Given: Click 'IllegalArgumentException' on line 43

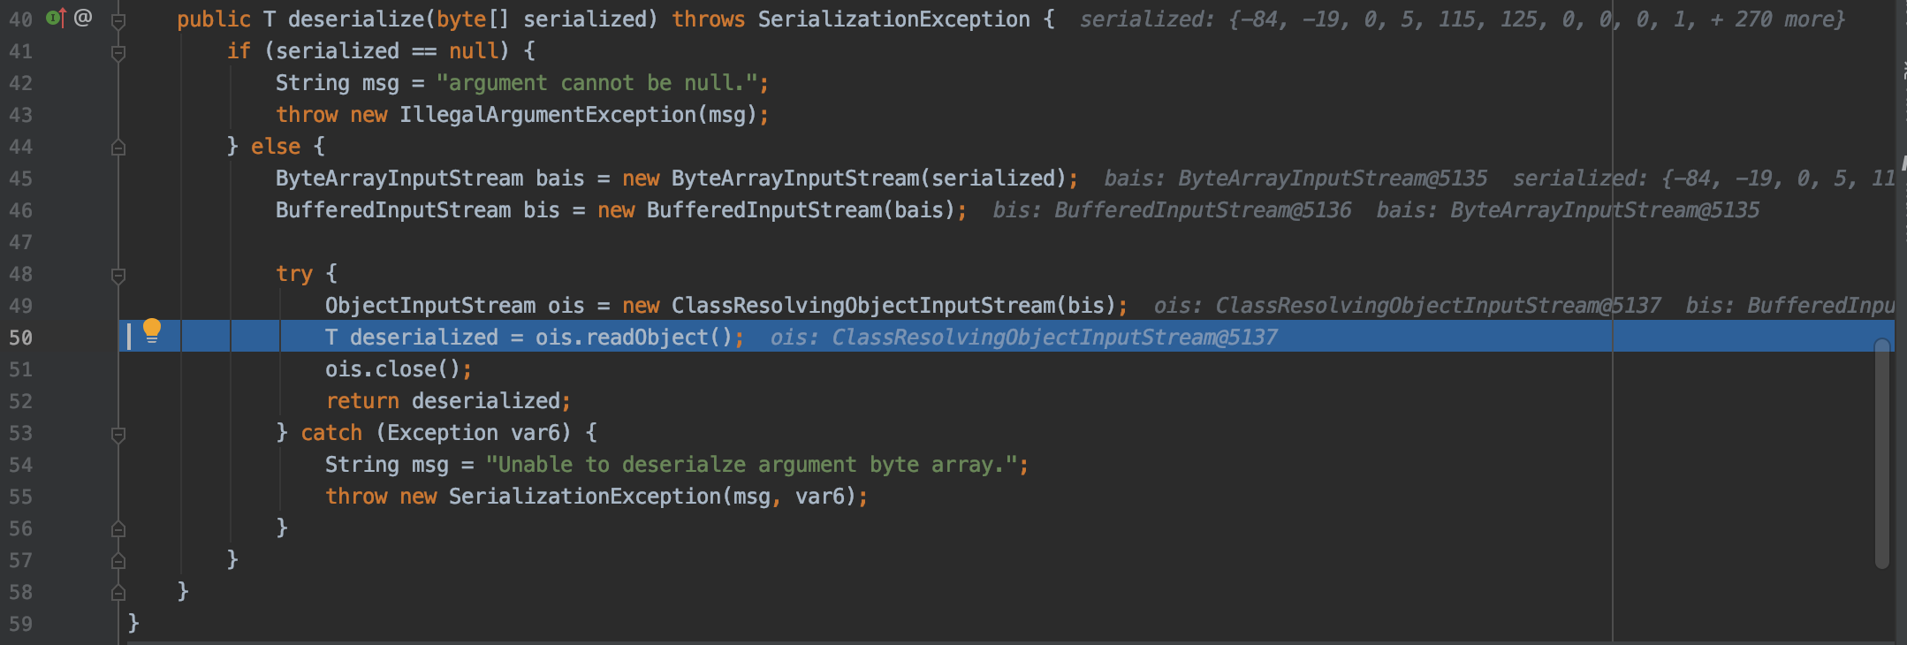Looking at the screenshot, I should click(548, 115).
